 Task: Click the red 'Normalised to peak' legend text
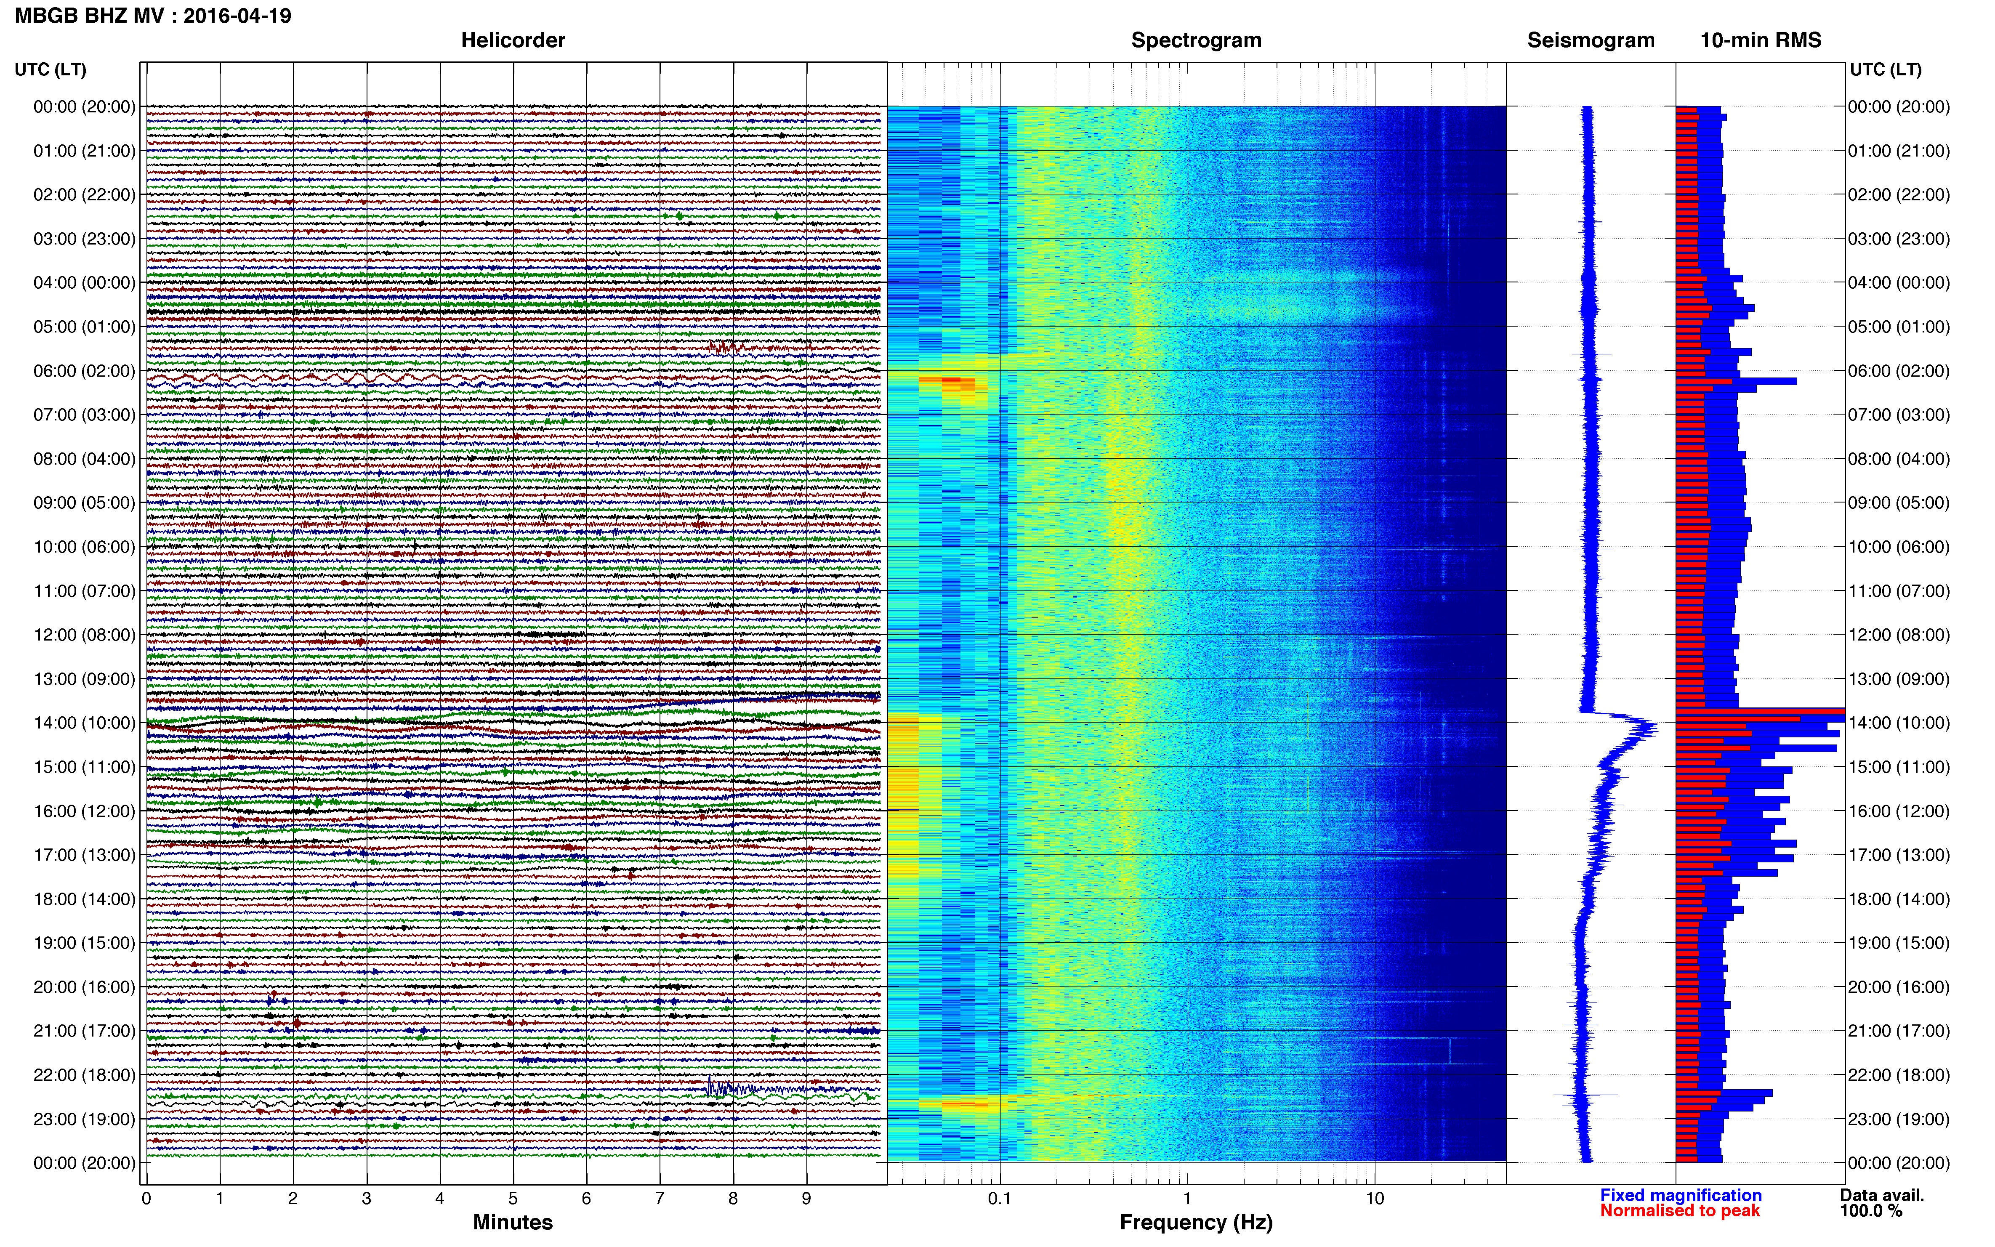(1680, 1211)
